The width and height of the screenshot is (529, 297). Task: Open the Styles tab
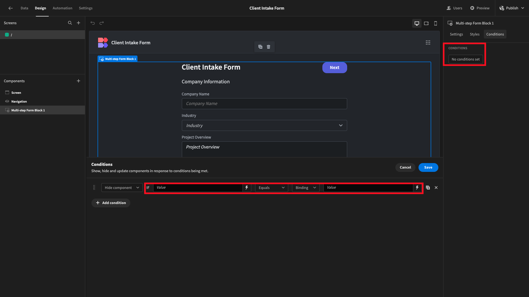(474, 34)
